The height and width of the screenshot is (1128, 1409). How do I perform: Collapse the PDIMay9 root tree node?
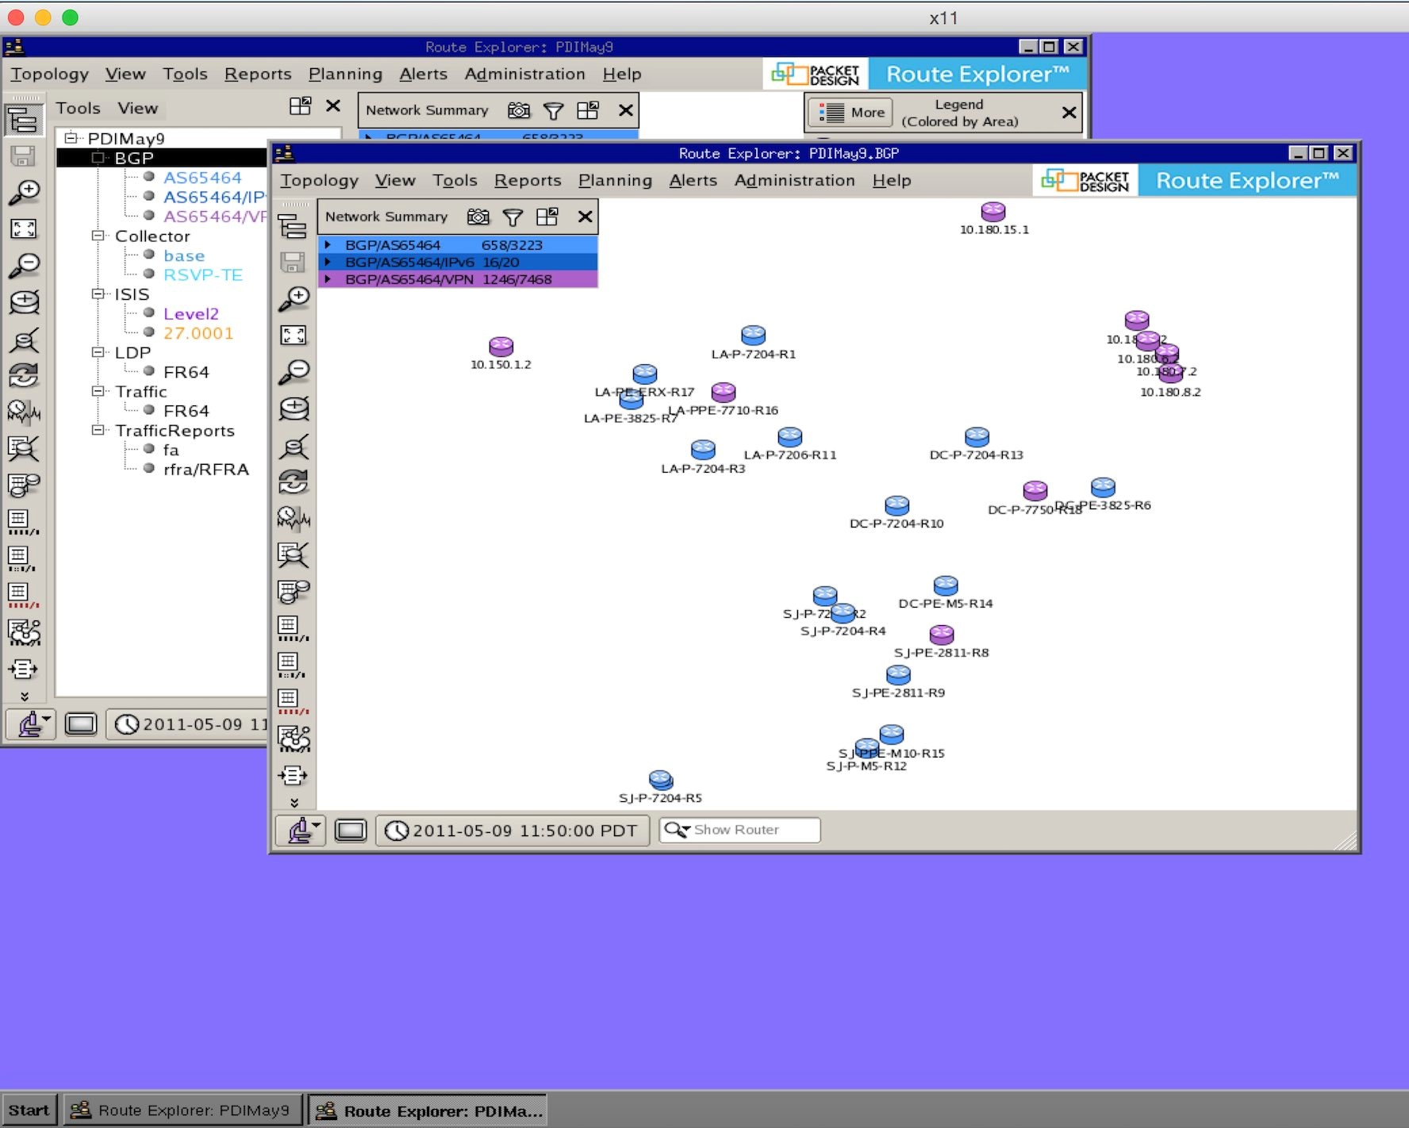click(x=71, y=137)
